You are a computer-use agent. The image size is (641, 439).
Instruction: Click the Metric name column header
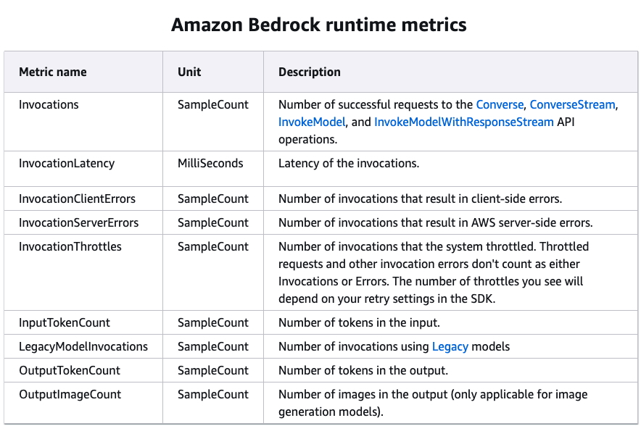click(53, 72)
